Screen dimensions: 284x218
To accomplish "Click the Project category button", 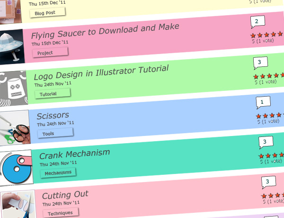I will pos(50,53).
